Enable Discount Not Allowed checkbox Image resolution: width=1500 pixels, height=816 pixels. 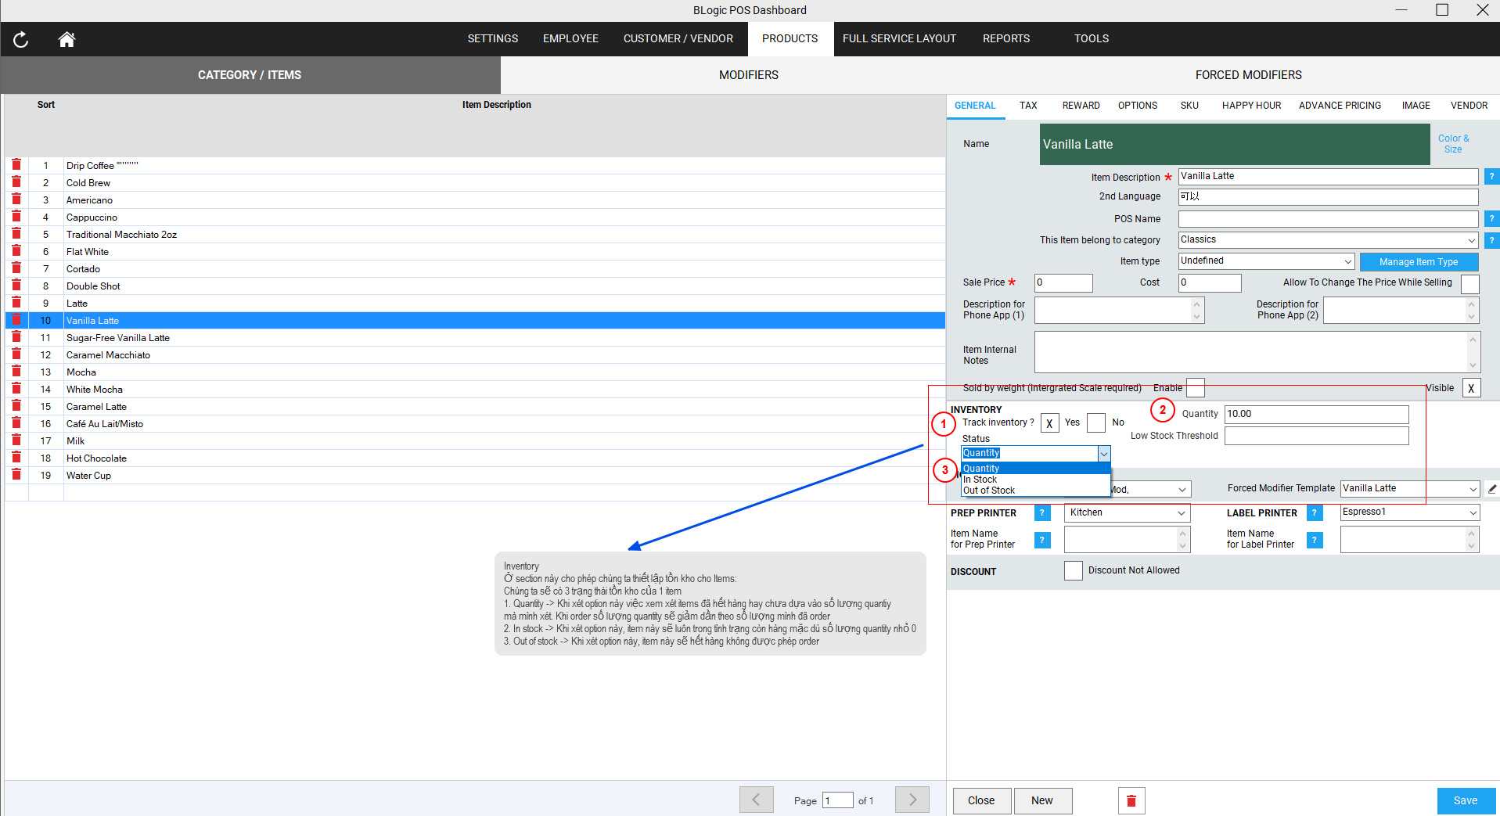pyautogui.click(x=1074, y=571)
